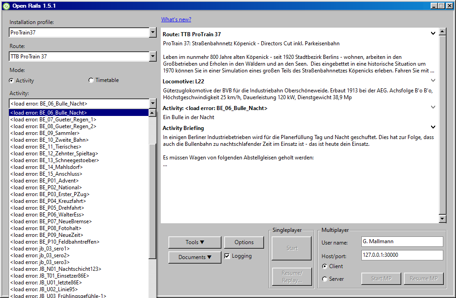Click the Open Rails logo icon in title bar
This screenshot has height=298, width=456.
6,6
